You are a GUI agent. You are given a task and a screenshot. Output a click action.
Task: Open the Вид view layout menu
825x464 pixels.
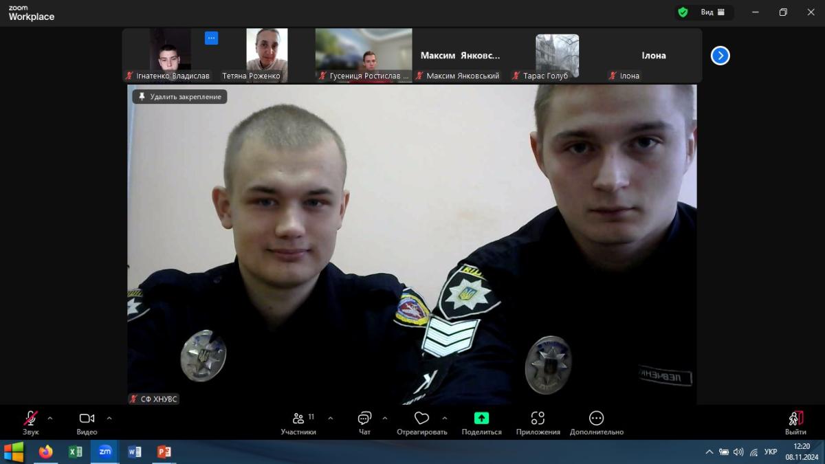tap(712, 12)
